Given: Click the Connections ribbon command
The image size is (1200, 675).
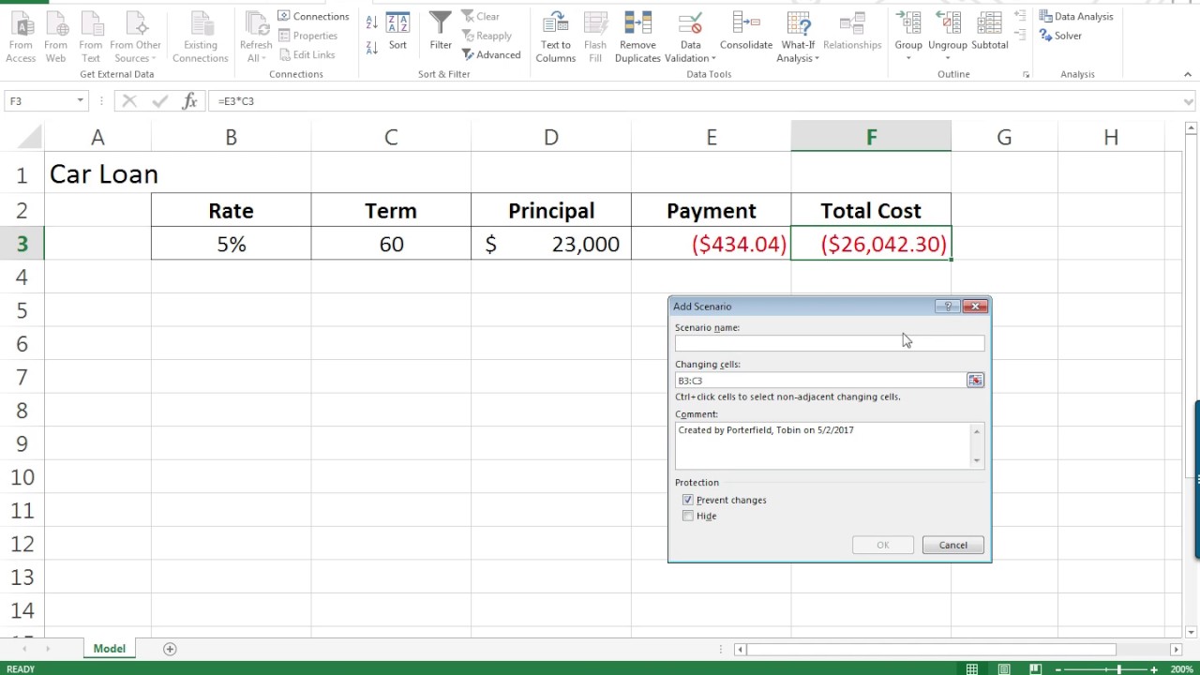Looking at the screenshot, I should (x=313, y=16).
